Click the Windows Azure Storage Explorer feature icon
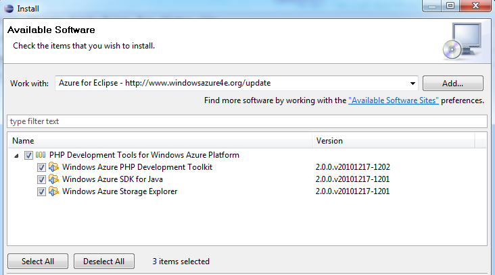 (x=53, y=191)
